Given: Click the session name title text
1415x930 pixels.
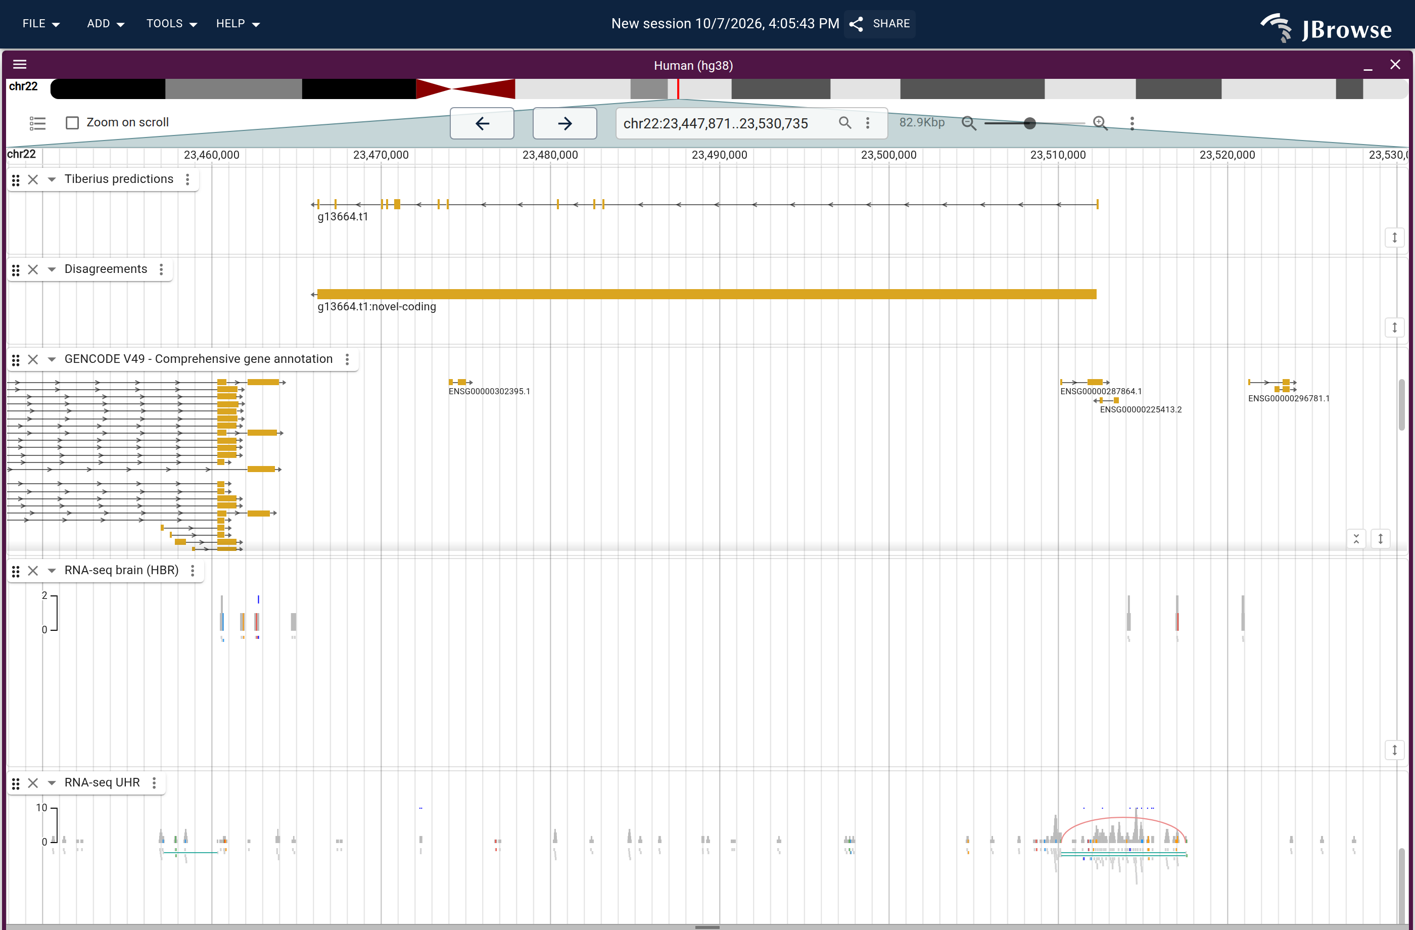Looking at the screenshot, I should click(x=725, y=24).
